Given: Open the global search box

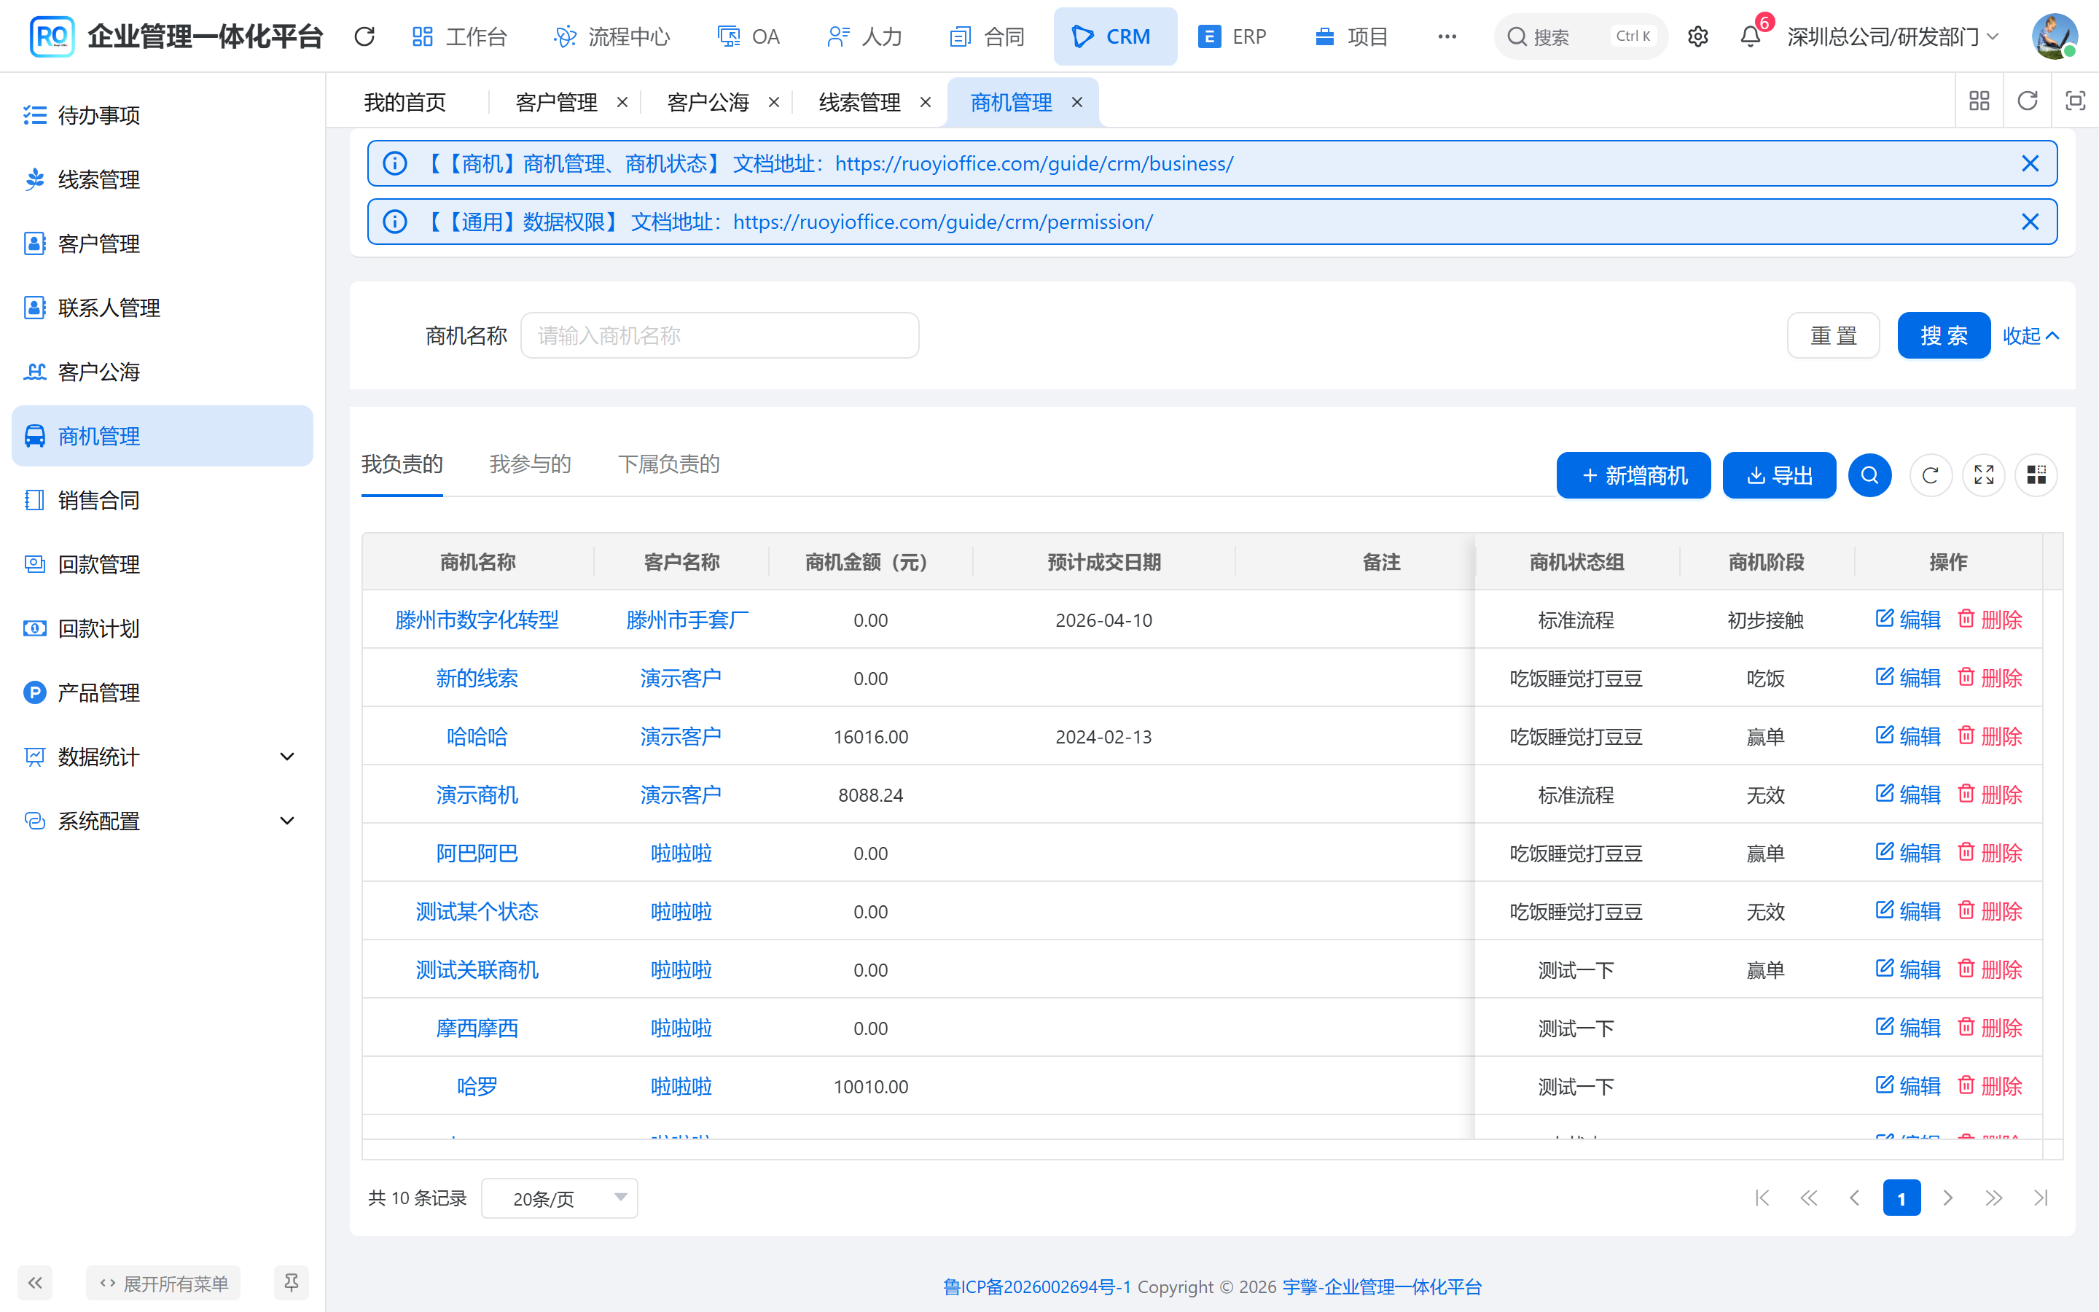Looking at the screenshot, I should coord(1580,36).
